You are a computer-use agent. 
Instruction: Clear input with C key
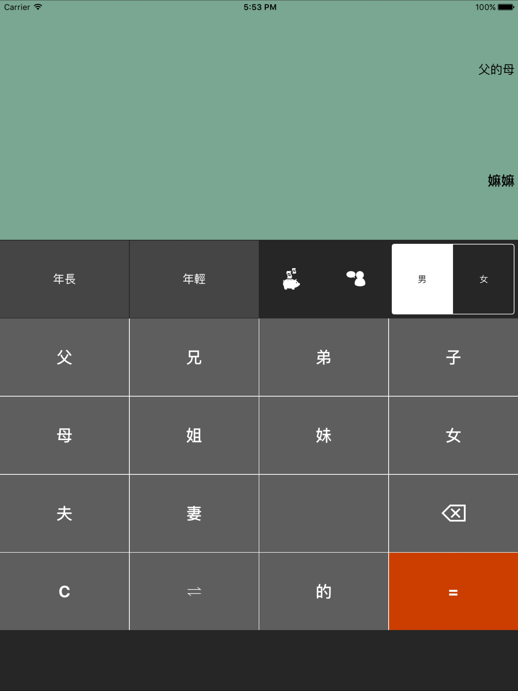[x=64, y=591]
